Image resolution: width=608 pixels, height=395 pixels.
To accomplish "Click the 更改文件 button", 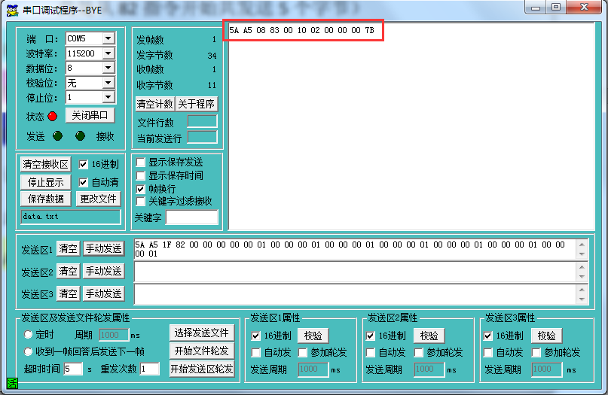I will tap(99, 199).
